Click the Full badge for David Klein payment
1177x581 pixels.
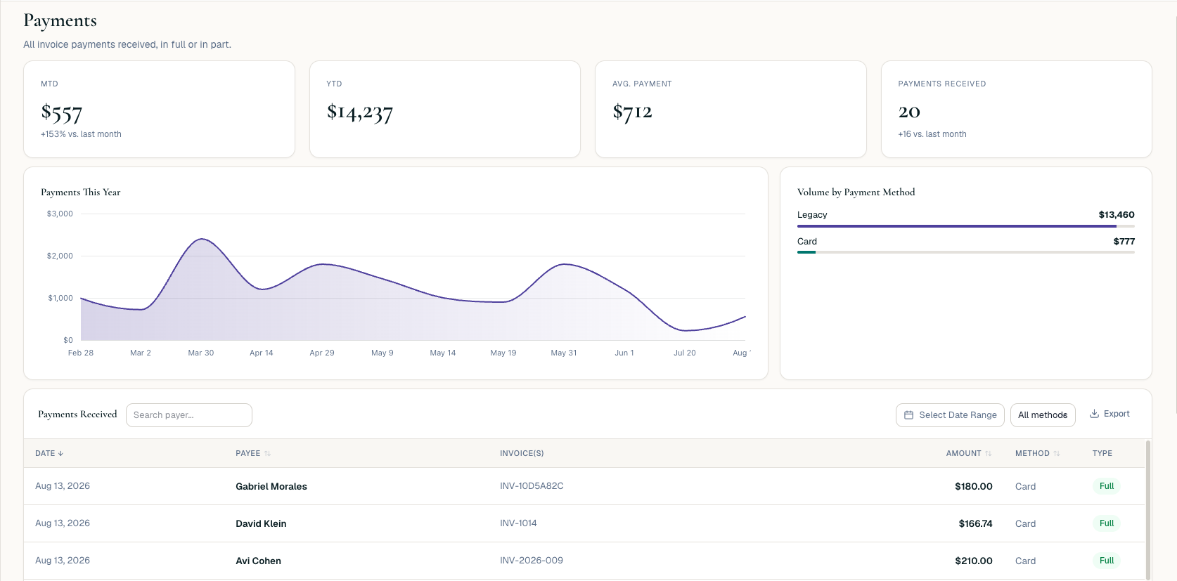1107,523
